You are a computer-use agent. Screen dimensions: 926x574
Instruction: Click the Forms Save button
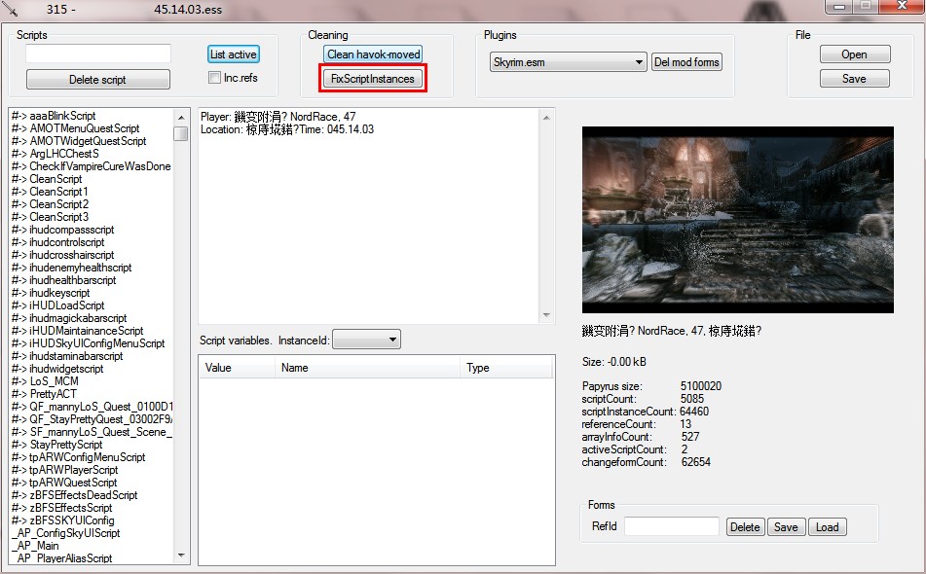786,526
